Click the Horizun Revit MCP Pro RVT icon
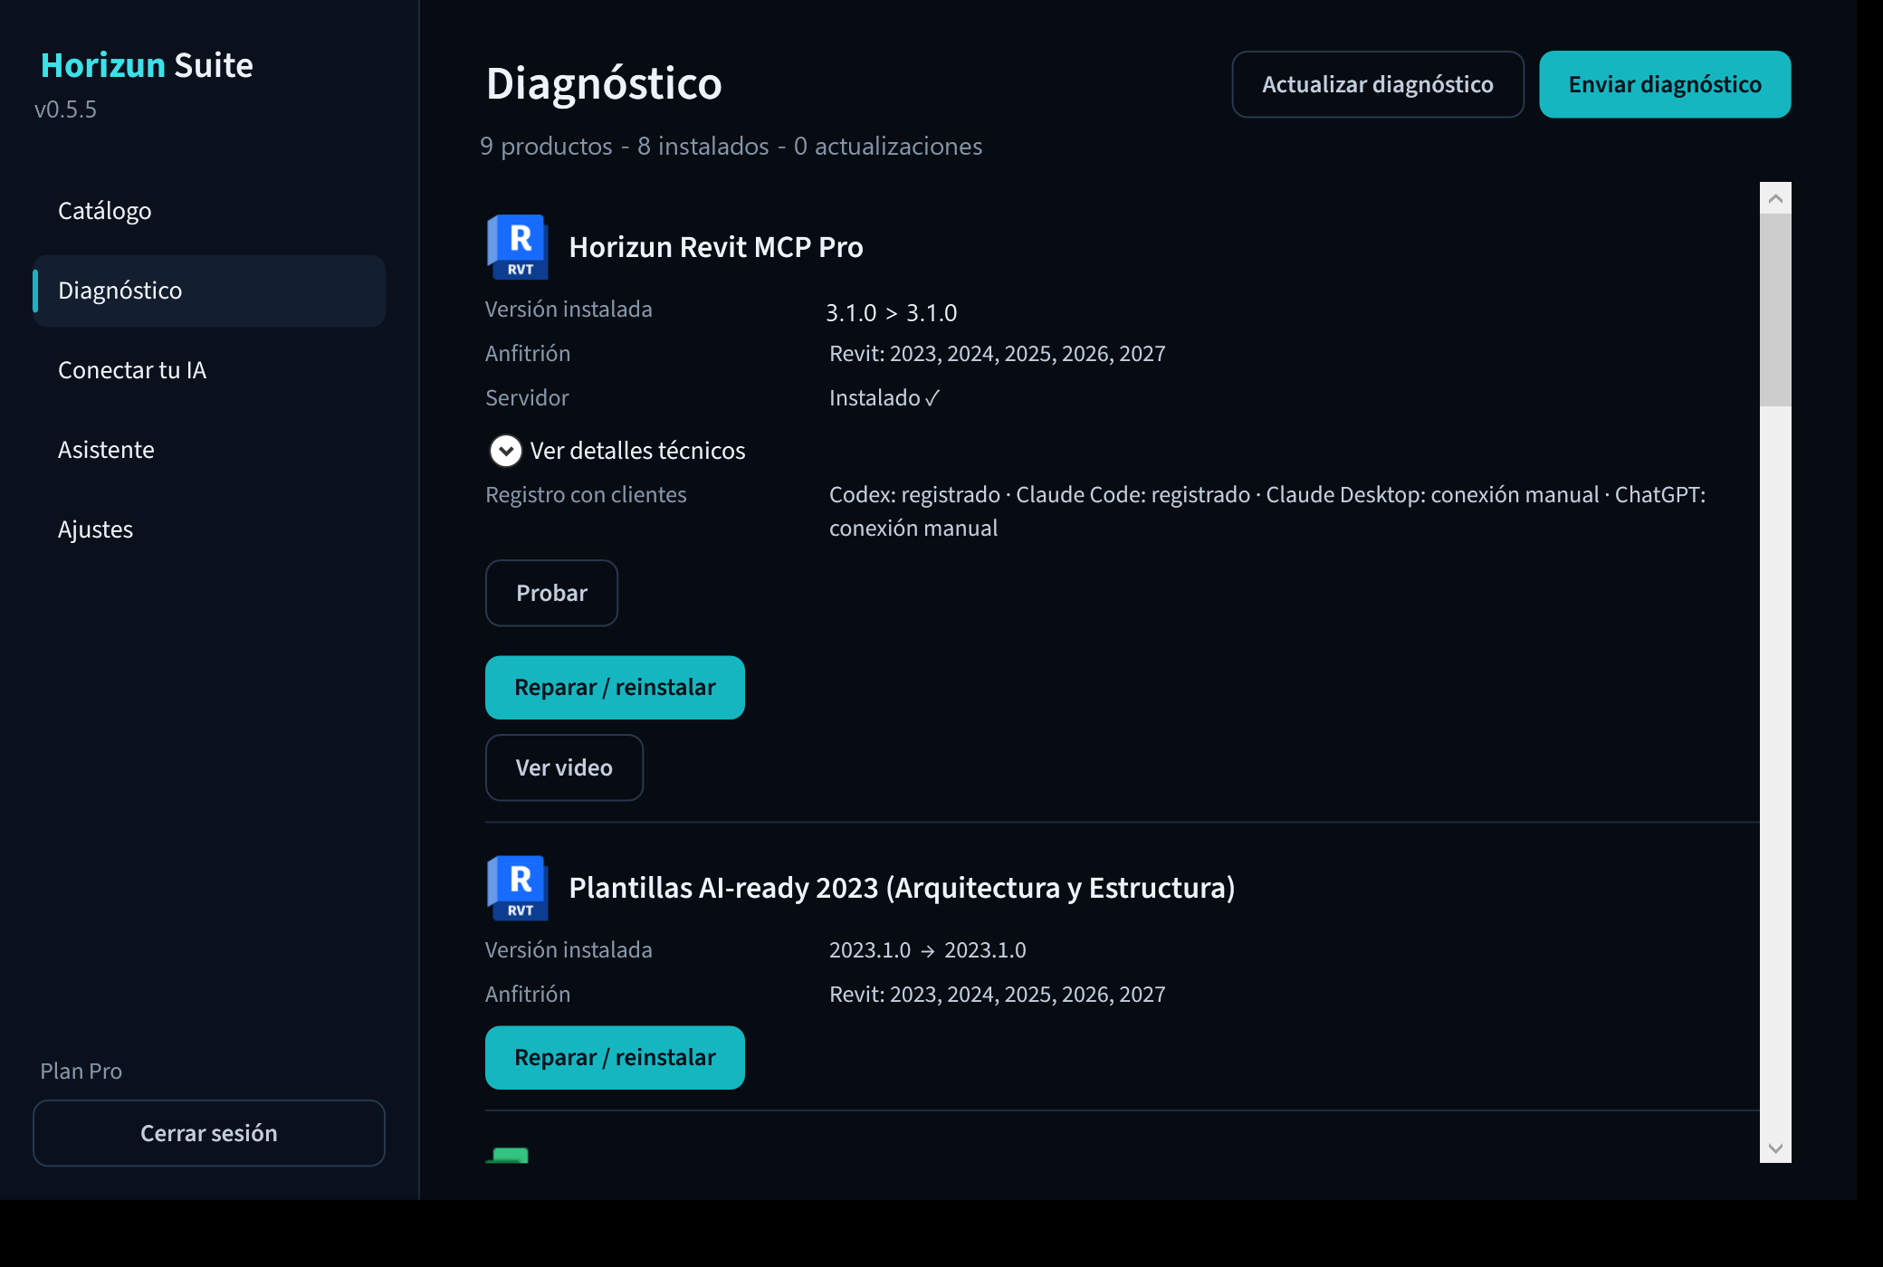 [x=518, y=247]
